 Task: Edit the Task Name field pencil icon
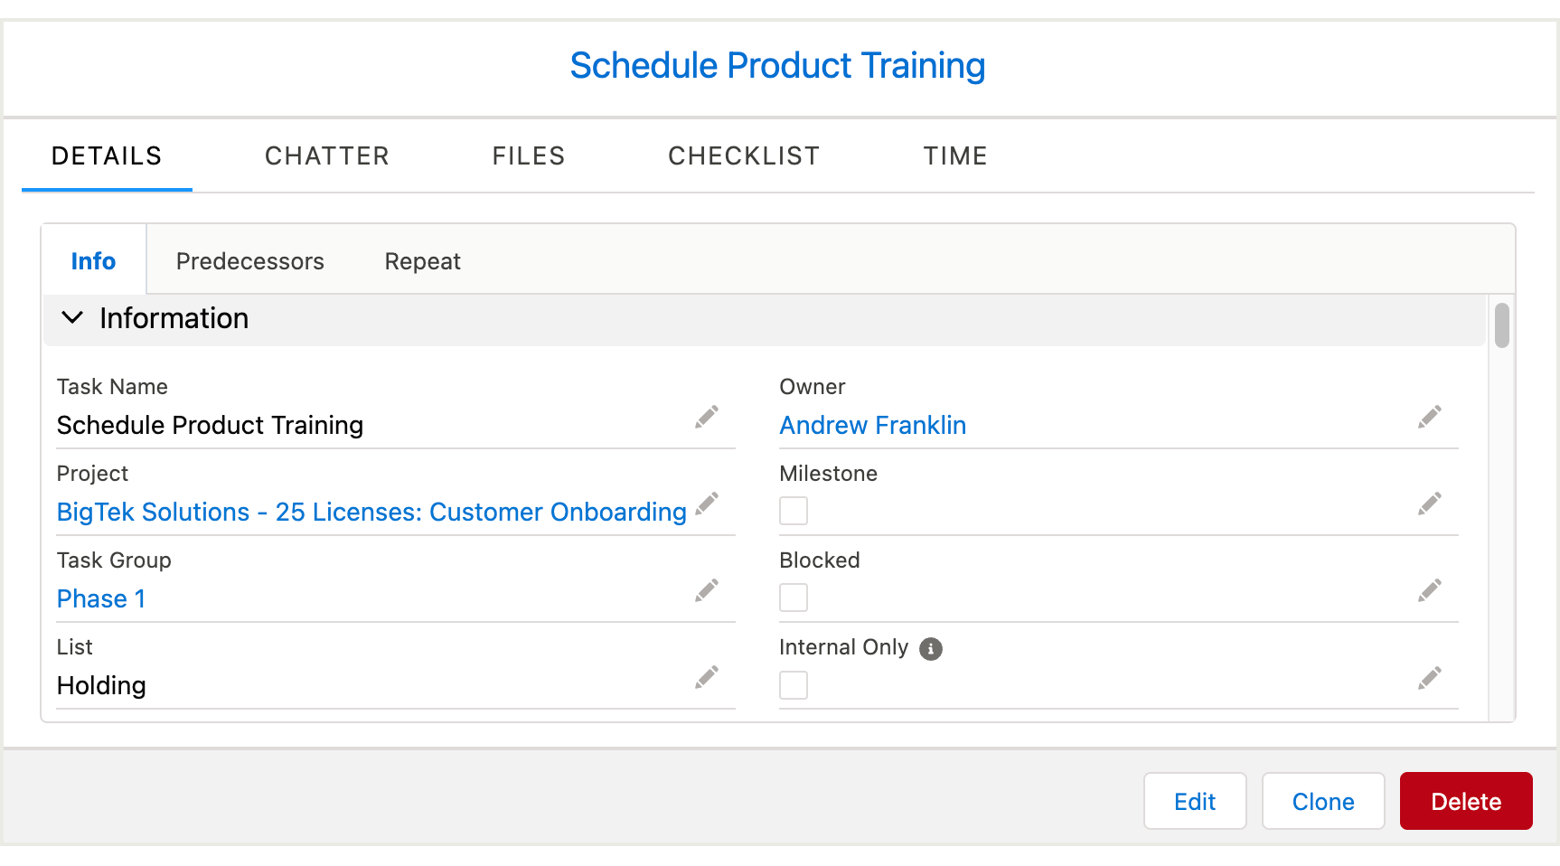[x=707, y=417]
